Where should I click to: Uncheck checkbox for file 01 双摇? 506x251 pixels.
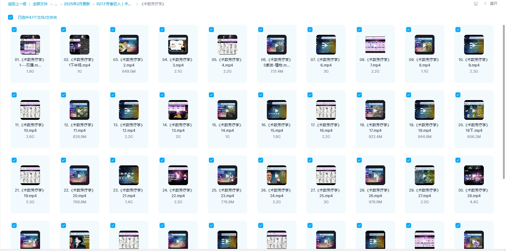pos(14,30)
